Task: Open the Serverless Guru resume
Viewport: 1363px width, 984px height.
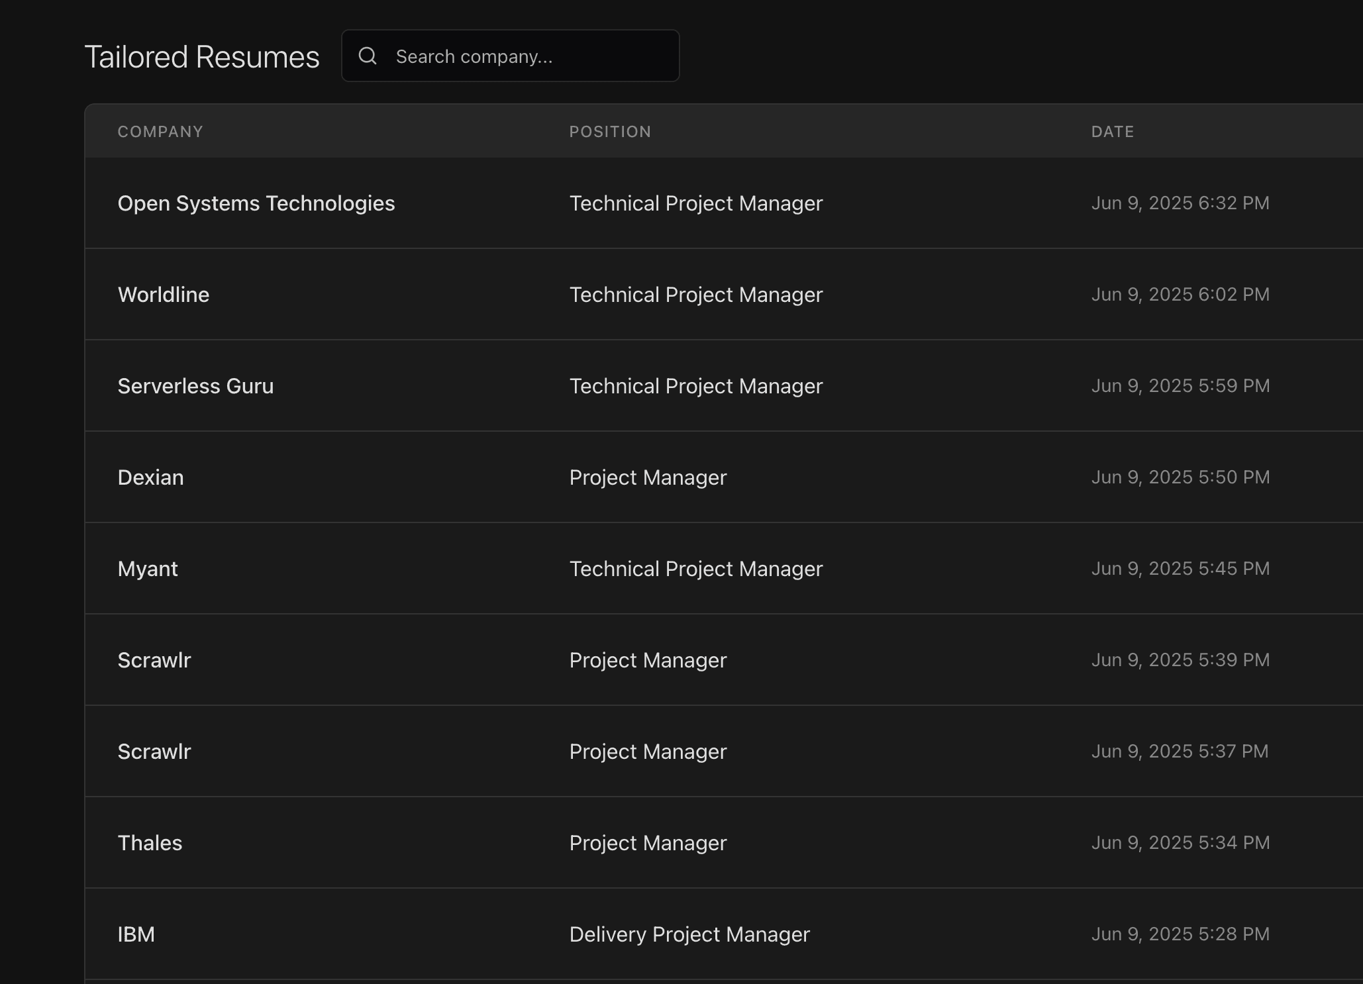Action: [724, 386]
